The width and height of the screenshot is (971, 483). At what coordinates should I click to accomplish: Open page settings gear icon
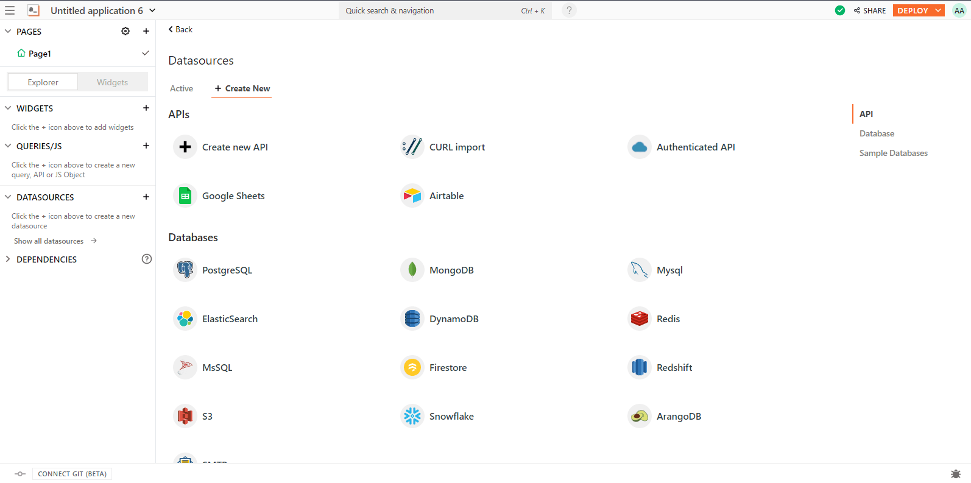point(125,31)
